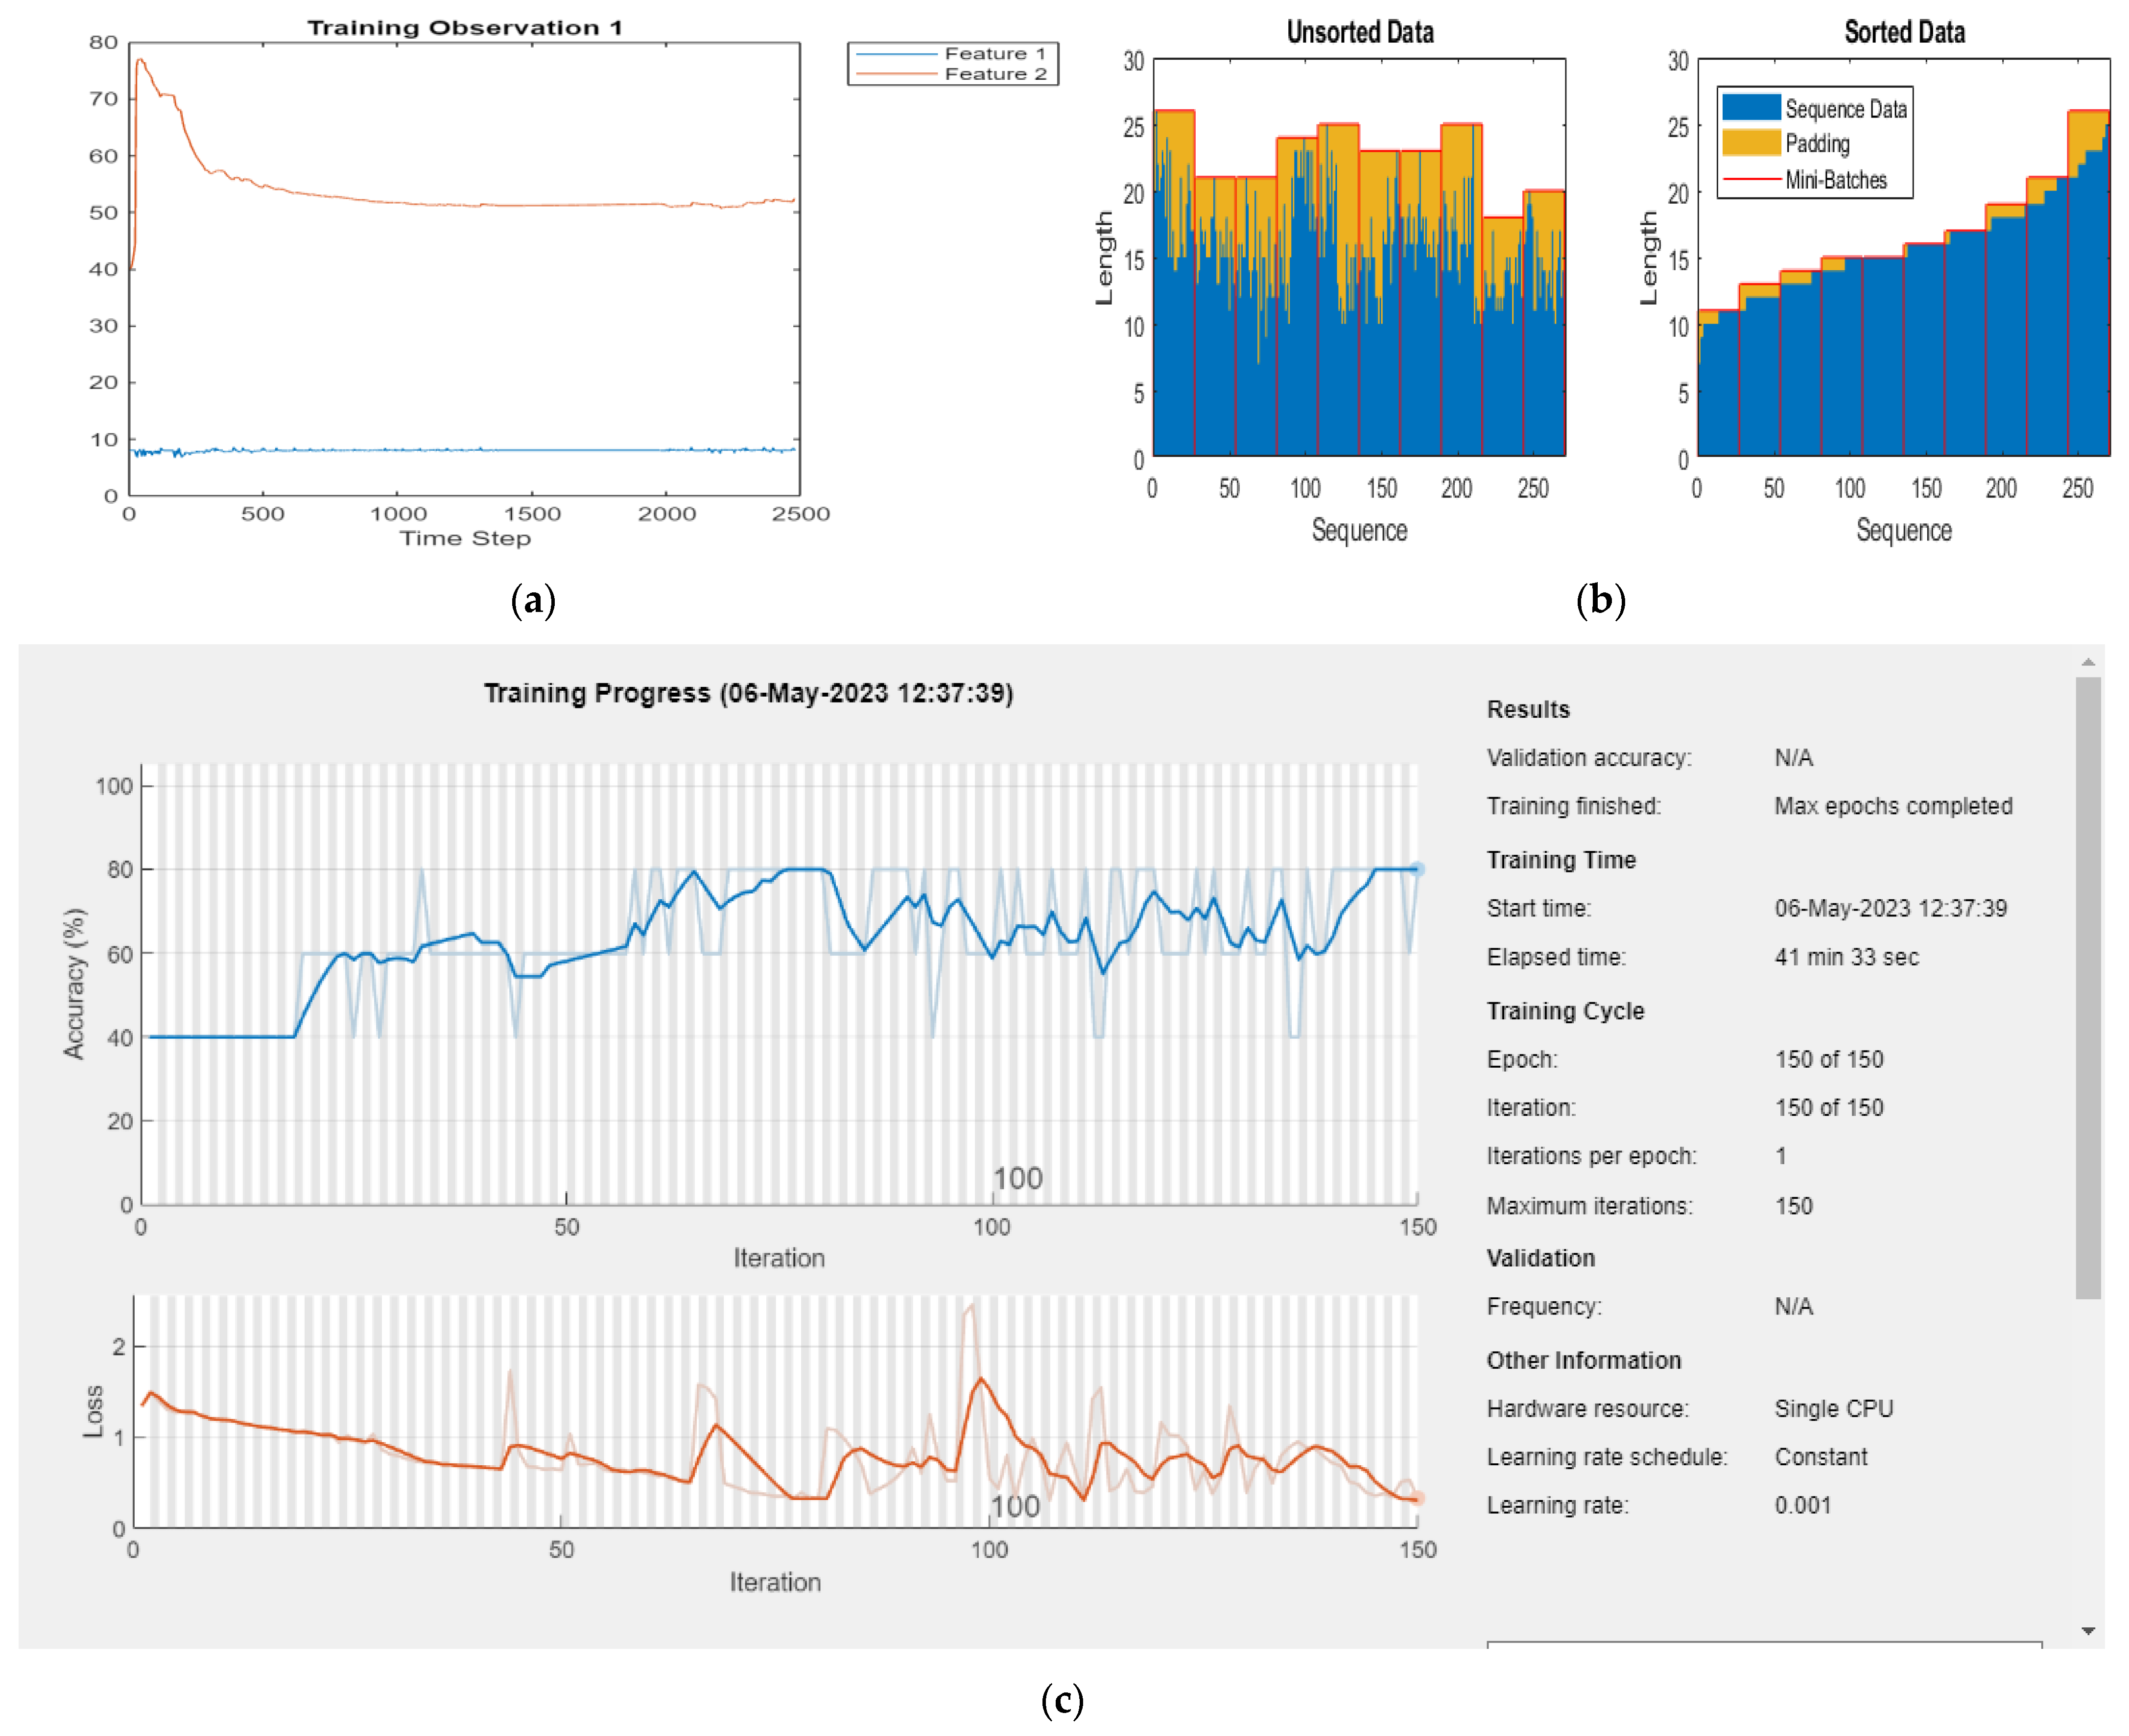Screen dimensions: 2129x1736
Task: Click the Learning rate value 0.001
Action: point(1802,1505)
